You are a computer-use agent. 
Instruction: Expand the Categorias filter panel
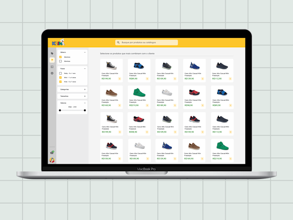coord(85,89)
